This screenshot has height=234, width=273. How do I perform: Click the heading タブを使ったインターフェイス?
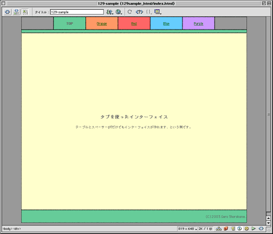pos(134,117)
